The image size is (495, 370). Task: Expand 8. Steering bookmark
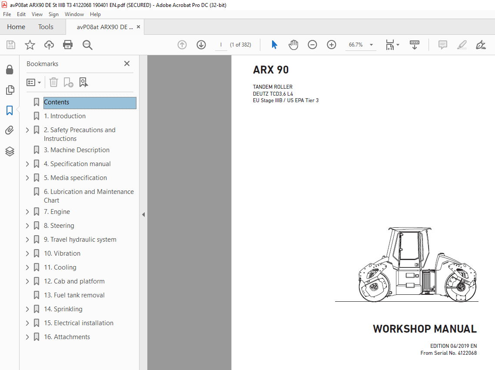point(27,226)
